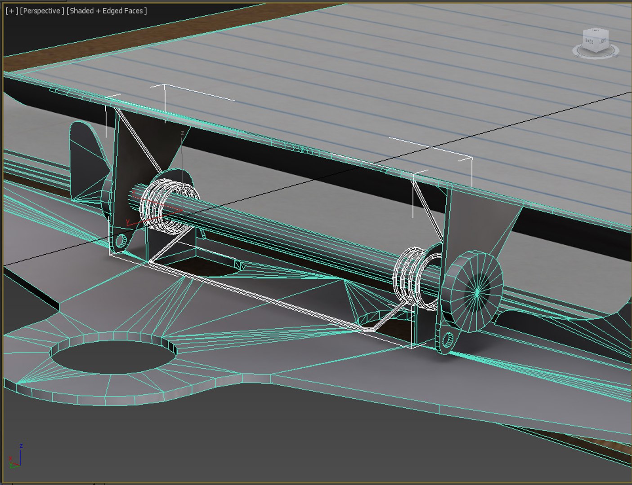The width and height of the screenshot is (632, 485).
Task: Open the Perspective view label menu
Action: coord(42,11)
